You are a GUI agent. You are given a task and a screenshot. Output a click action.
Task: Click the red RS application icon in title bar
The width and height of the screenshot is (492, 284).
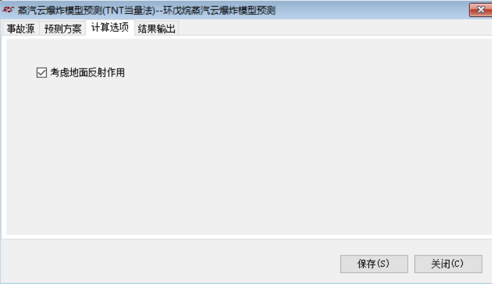8,10
